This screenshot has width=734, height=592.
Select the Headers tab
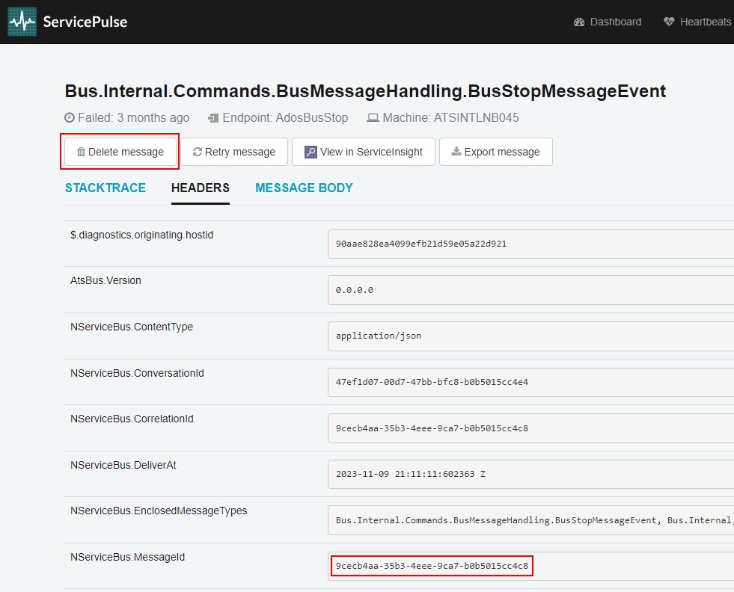pyautogui.click(x=201, y=188)
